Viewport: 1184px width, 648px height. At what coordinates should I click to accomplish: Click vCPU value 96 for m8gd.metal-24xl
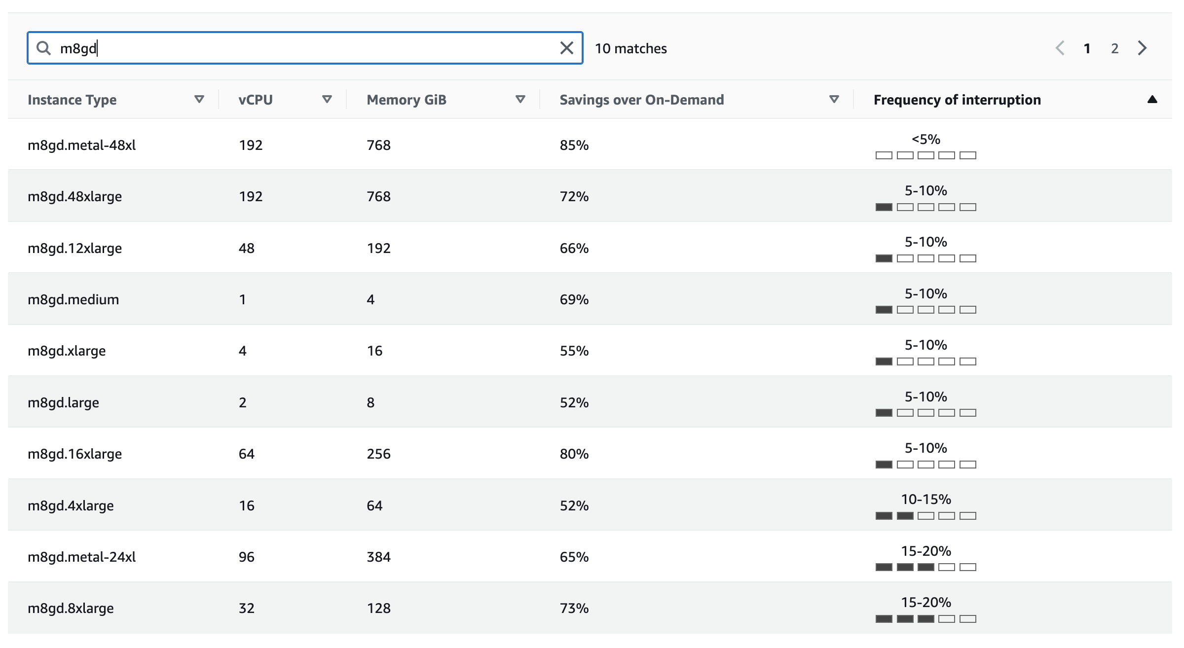coord(247,557)
